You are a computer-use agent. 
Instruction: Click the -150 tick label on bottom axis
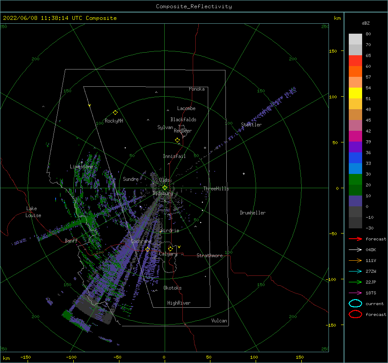pos(25,357)
